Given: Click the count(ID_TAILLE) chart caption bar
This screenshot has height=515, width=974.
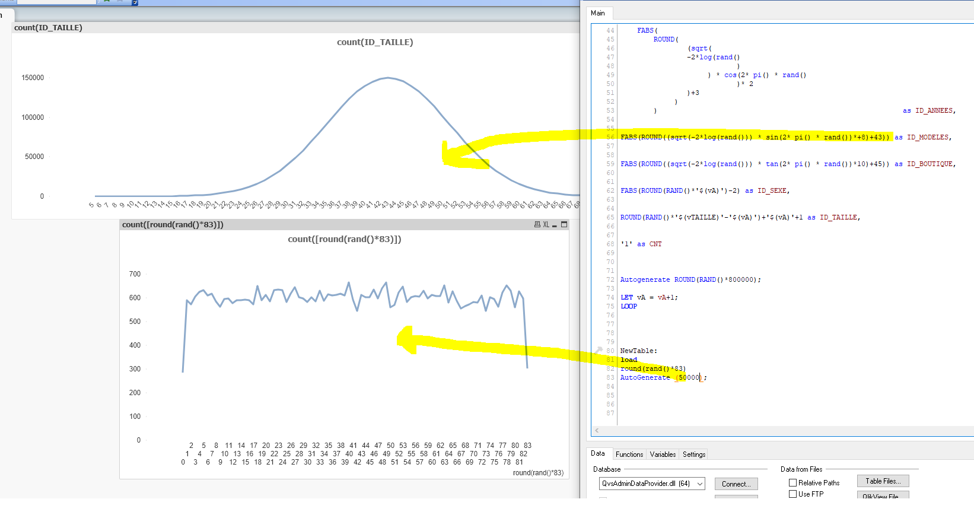Looking at the screenshot, I should [295, 28].
